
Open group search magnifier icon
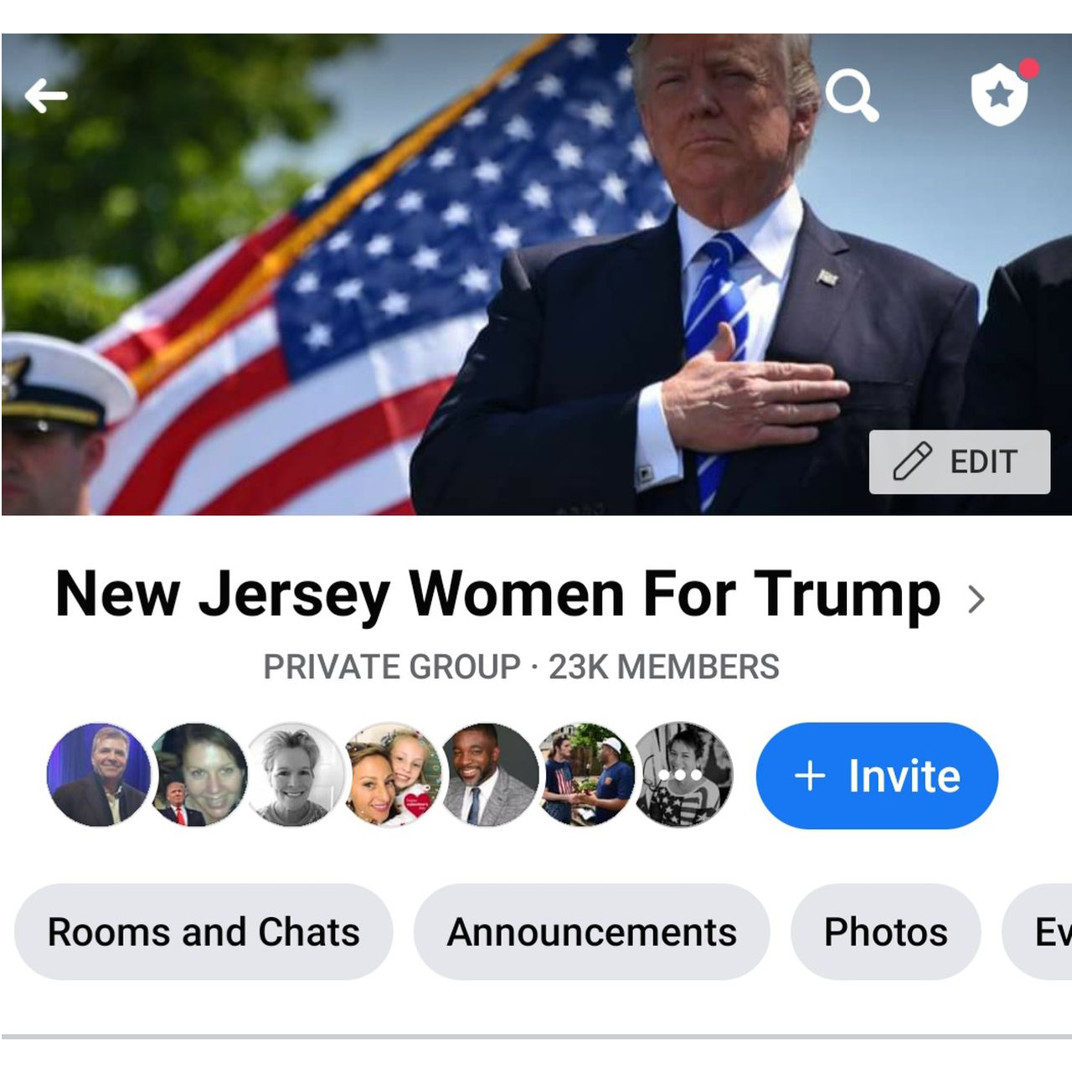(x=852, y=95)
